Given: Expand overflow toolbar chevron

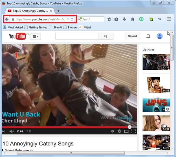Looking at the screenshot, I should pyautogui.click(x=160, y=19).
